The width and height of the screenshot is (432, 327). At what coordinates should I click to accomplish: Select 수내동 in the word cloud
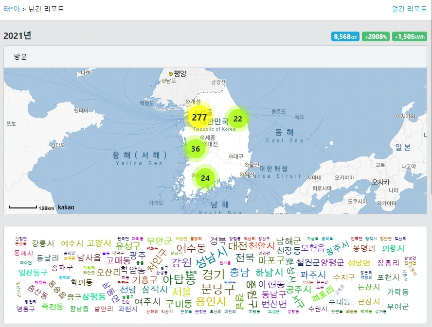coord(340,302)
